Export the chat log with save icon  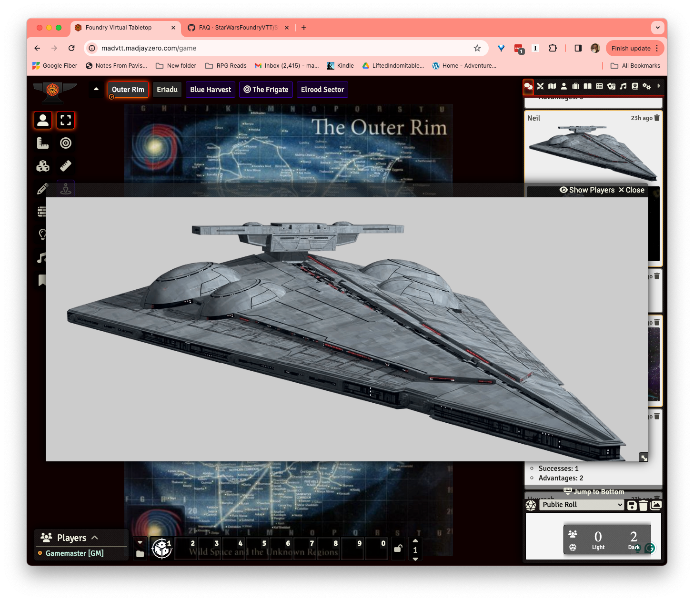[632, 505]
